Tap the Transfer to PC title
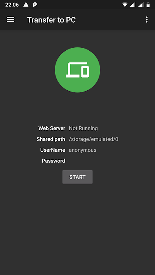155x275 pixels. pos(52,20)
